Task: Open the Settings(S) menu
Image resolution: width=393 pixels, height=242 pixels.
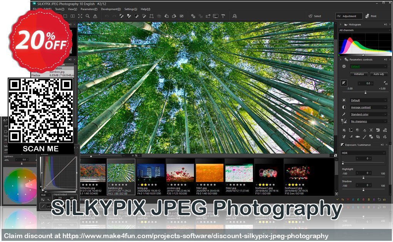Action: (x=131, y=9)
